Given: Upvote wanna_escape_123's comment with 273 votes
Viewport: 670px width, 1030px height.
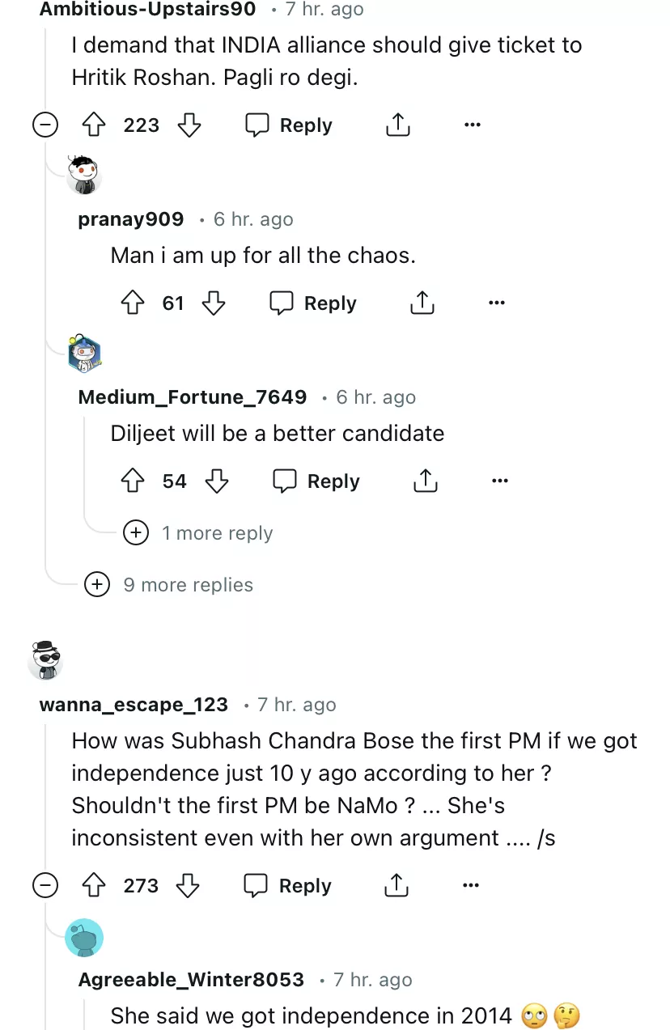Looking at the screenshot, I should coord(95,886).
